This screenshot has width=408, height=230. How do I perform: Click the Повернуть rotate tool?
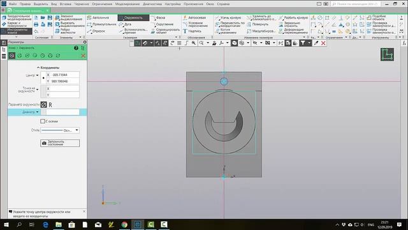pyautogui.click(x=258, y=24)
